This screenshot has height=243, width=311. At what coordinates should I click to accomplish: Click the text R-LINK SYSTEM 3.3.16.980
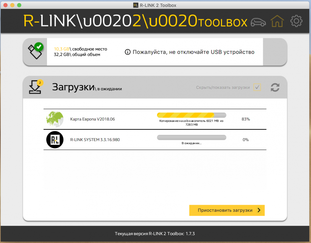pos(95,140)
